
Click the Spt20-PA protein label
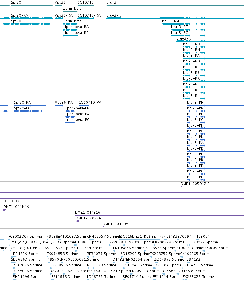pos(22,103)
